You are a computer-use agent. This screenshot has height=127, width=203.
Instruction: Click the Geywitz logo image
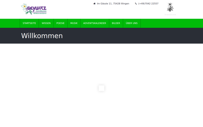[34, 9]
